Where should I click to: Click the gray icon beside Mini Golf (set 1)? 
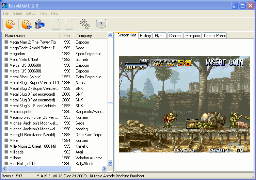coord(6,163)
